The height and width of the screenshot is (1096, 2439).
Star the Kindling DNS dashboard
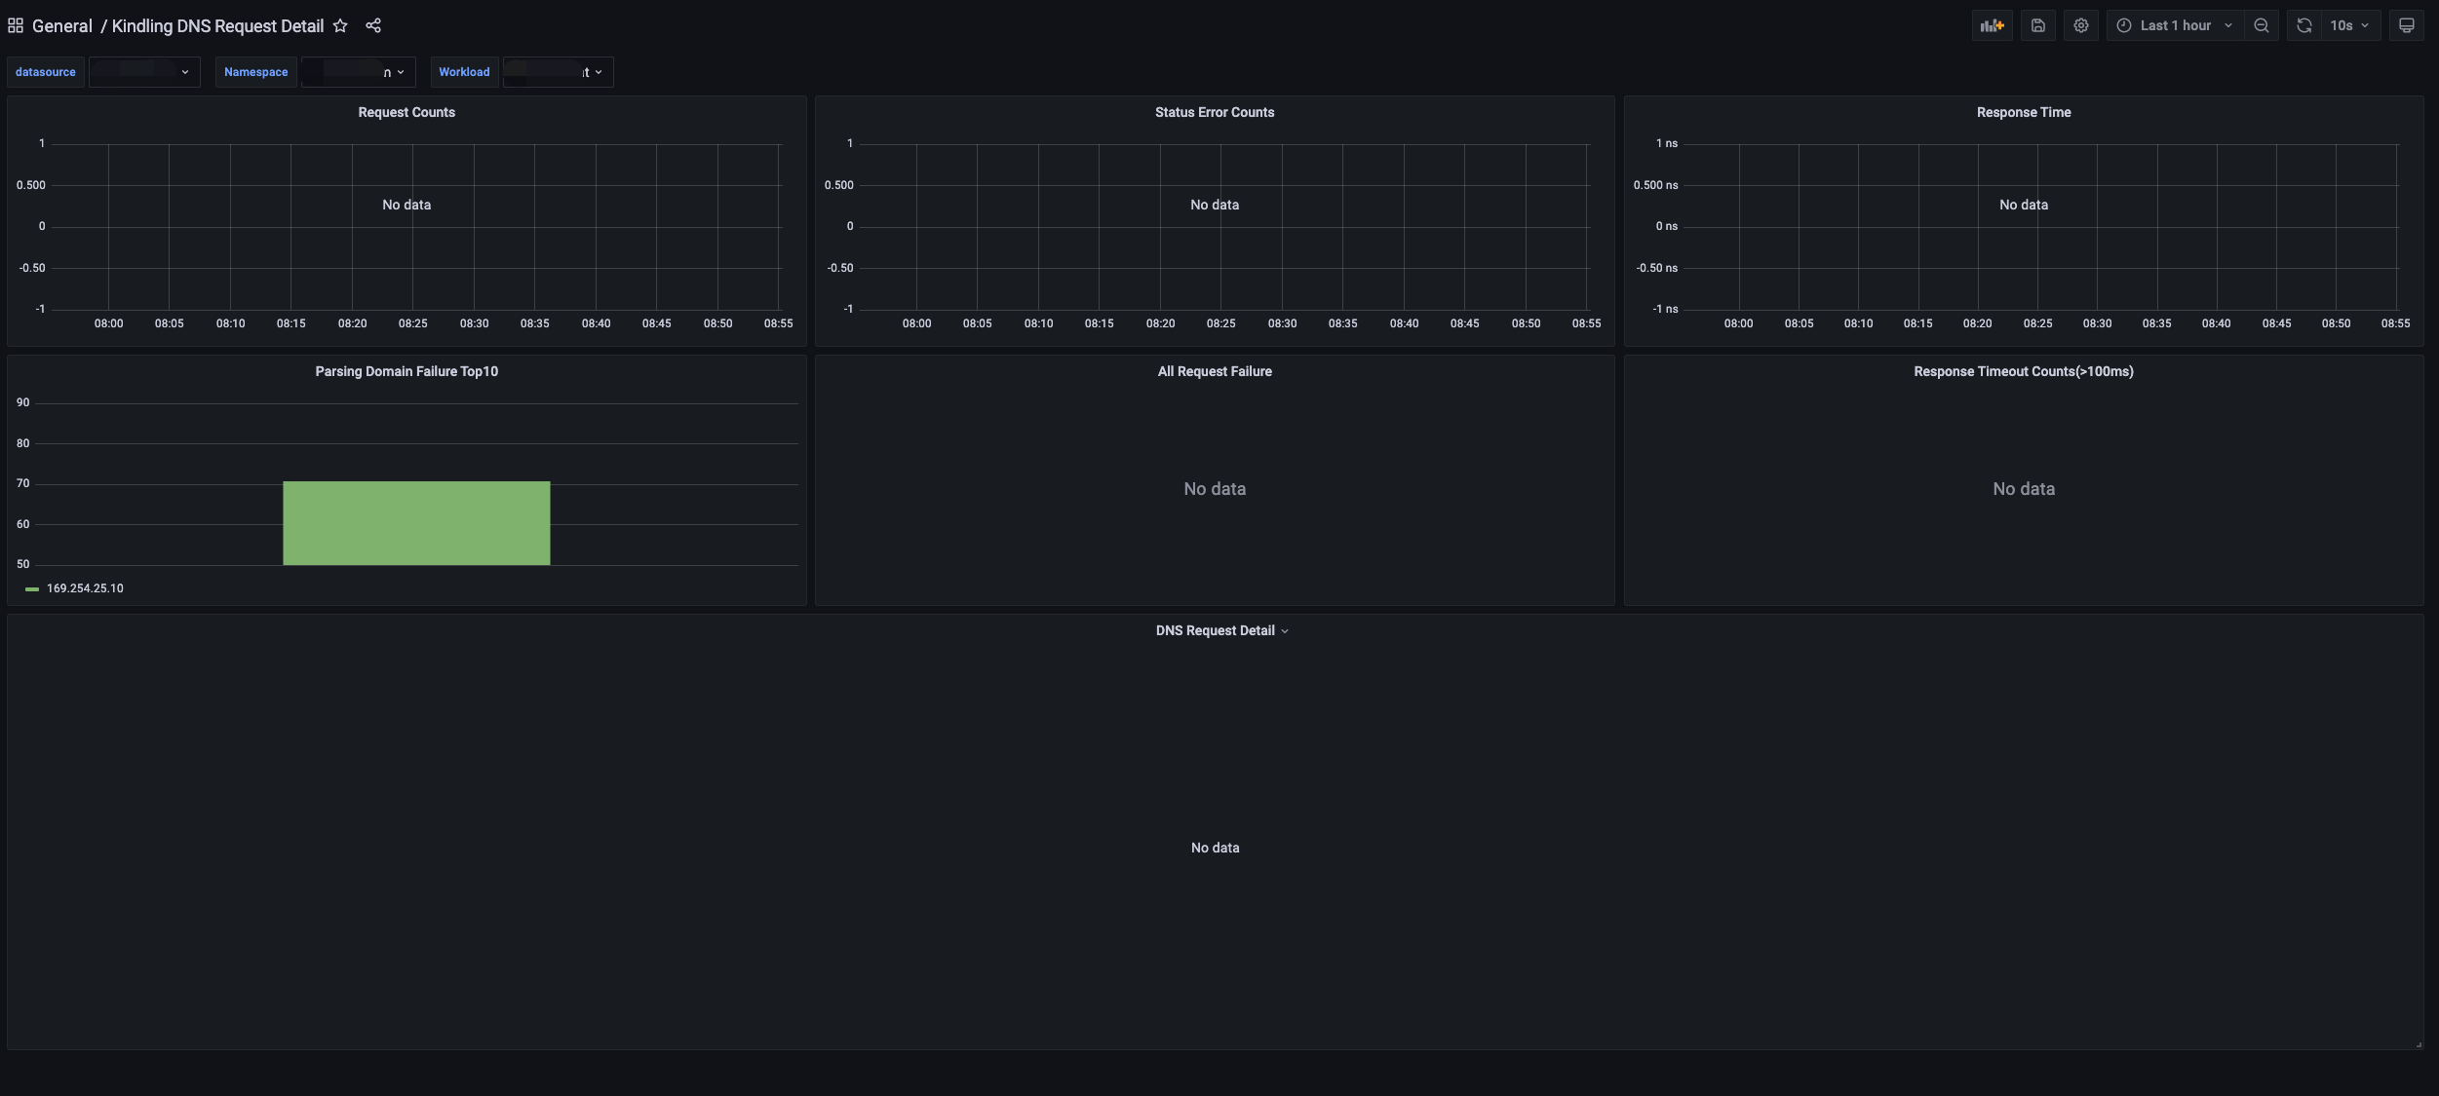[x=340, y=25]
